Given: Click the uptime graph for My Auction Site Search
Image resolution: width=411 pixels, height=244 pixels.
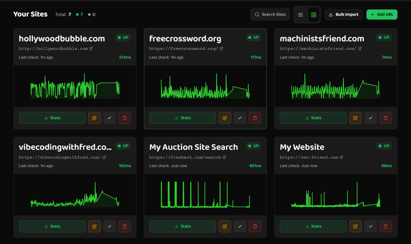Looking at the screenshot, I should pyautogui.click(x=205, y=194).
